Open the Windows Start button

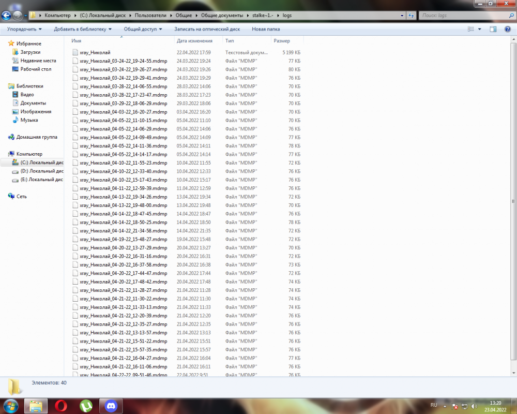pos(11,406)
